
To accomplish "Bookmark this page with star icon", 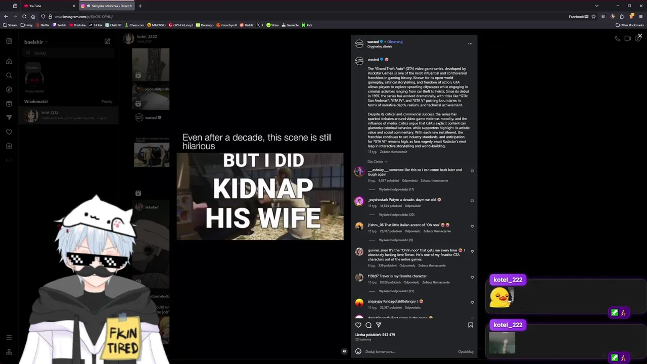I will coord(593,16).
